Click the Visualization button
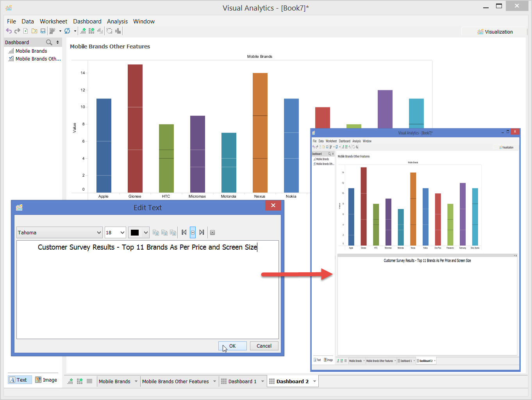The width and height of the screenshot is (532, 400). [495, 32]
